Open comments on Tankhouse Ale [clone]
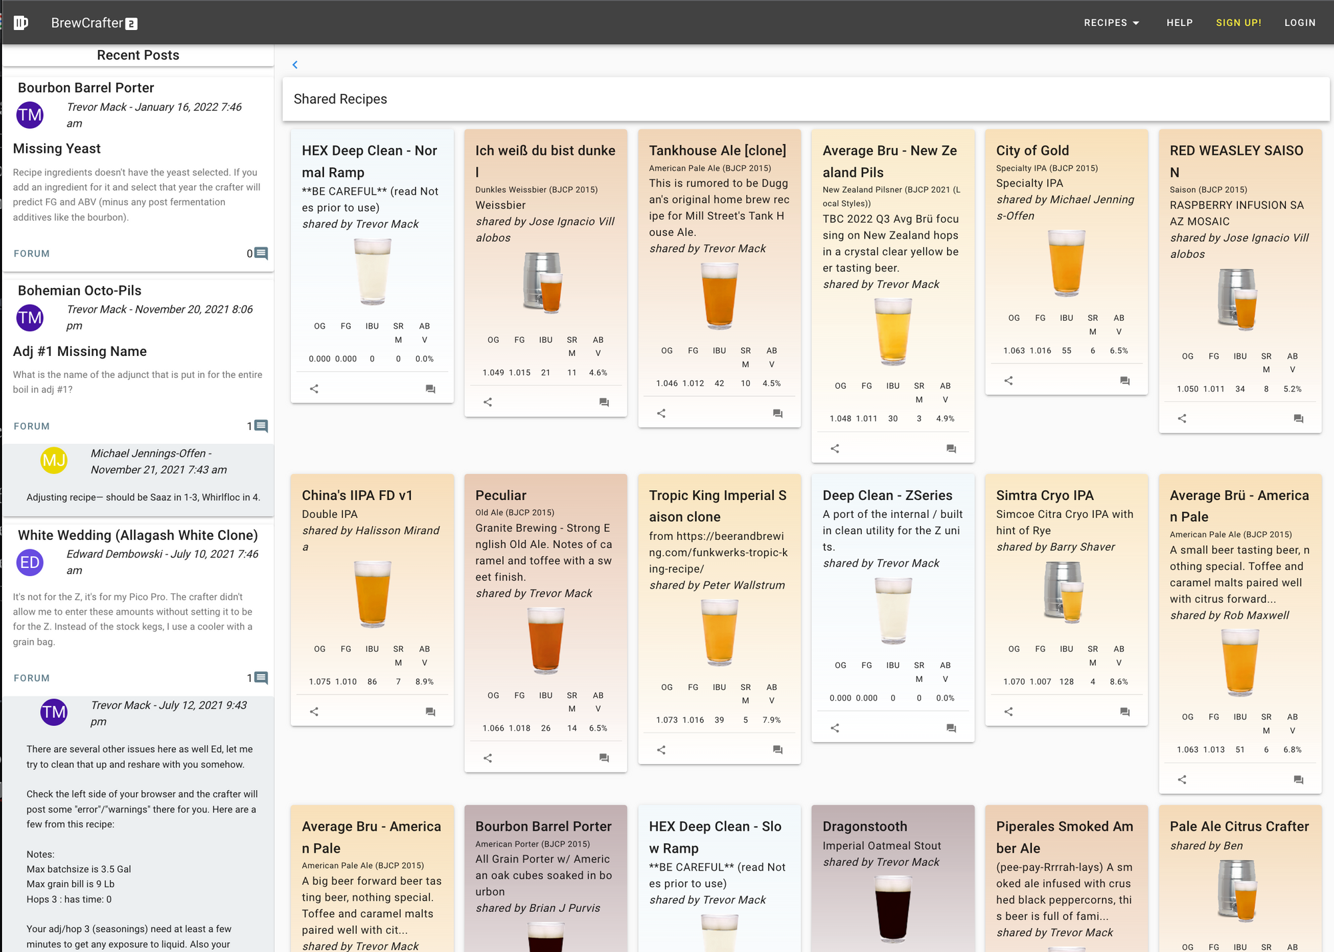 click(x=777, y=413)
